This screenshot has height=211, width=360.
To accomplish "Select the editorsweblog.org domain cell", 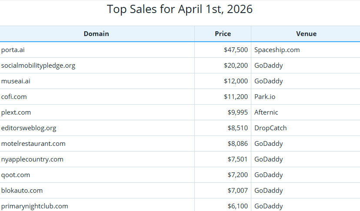I will (97, 128).
